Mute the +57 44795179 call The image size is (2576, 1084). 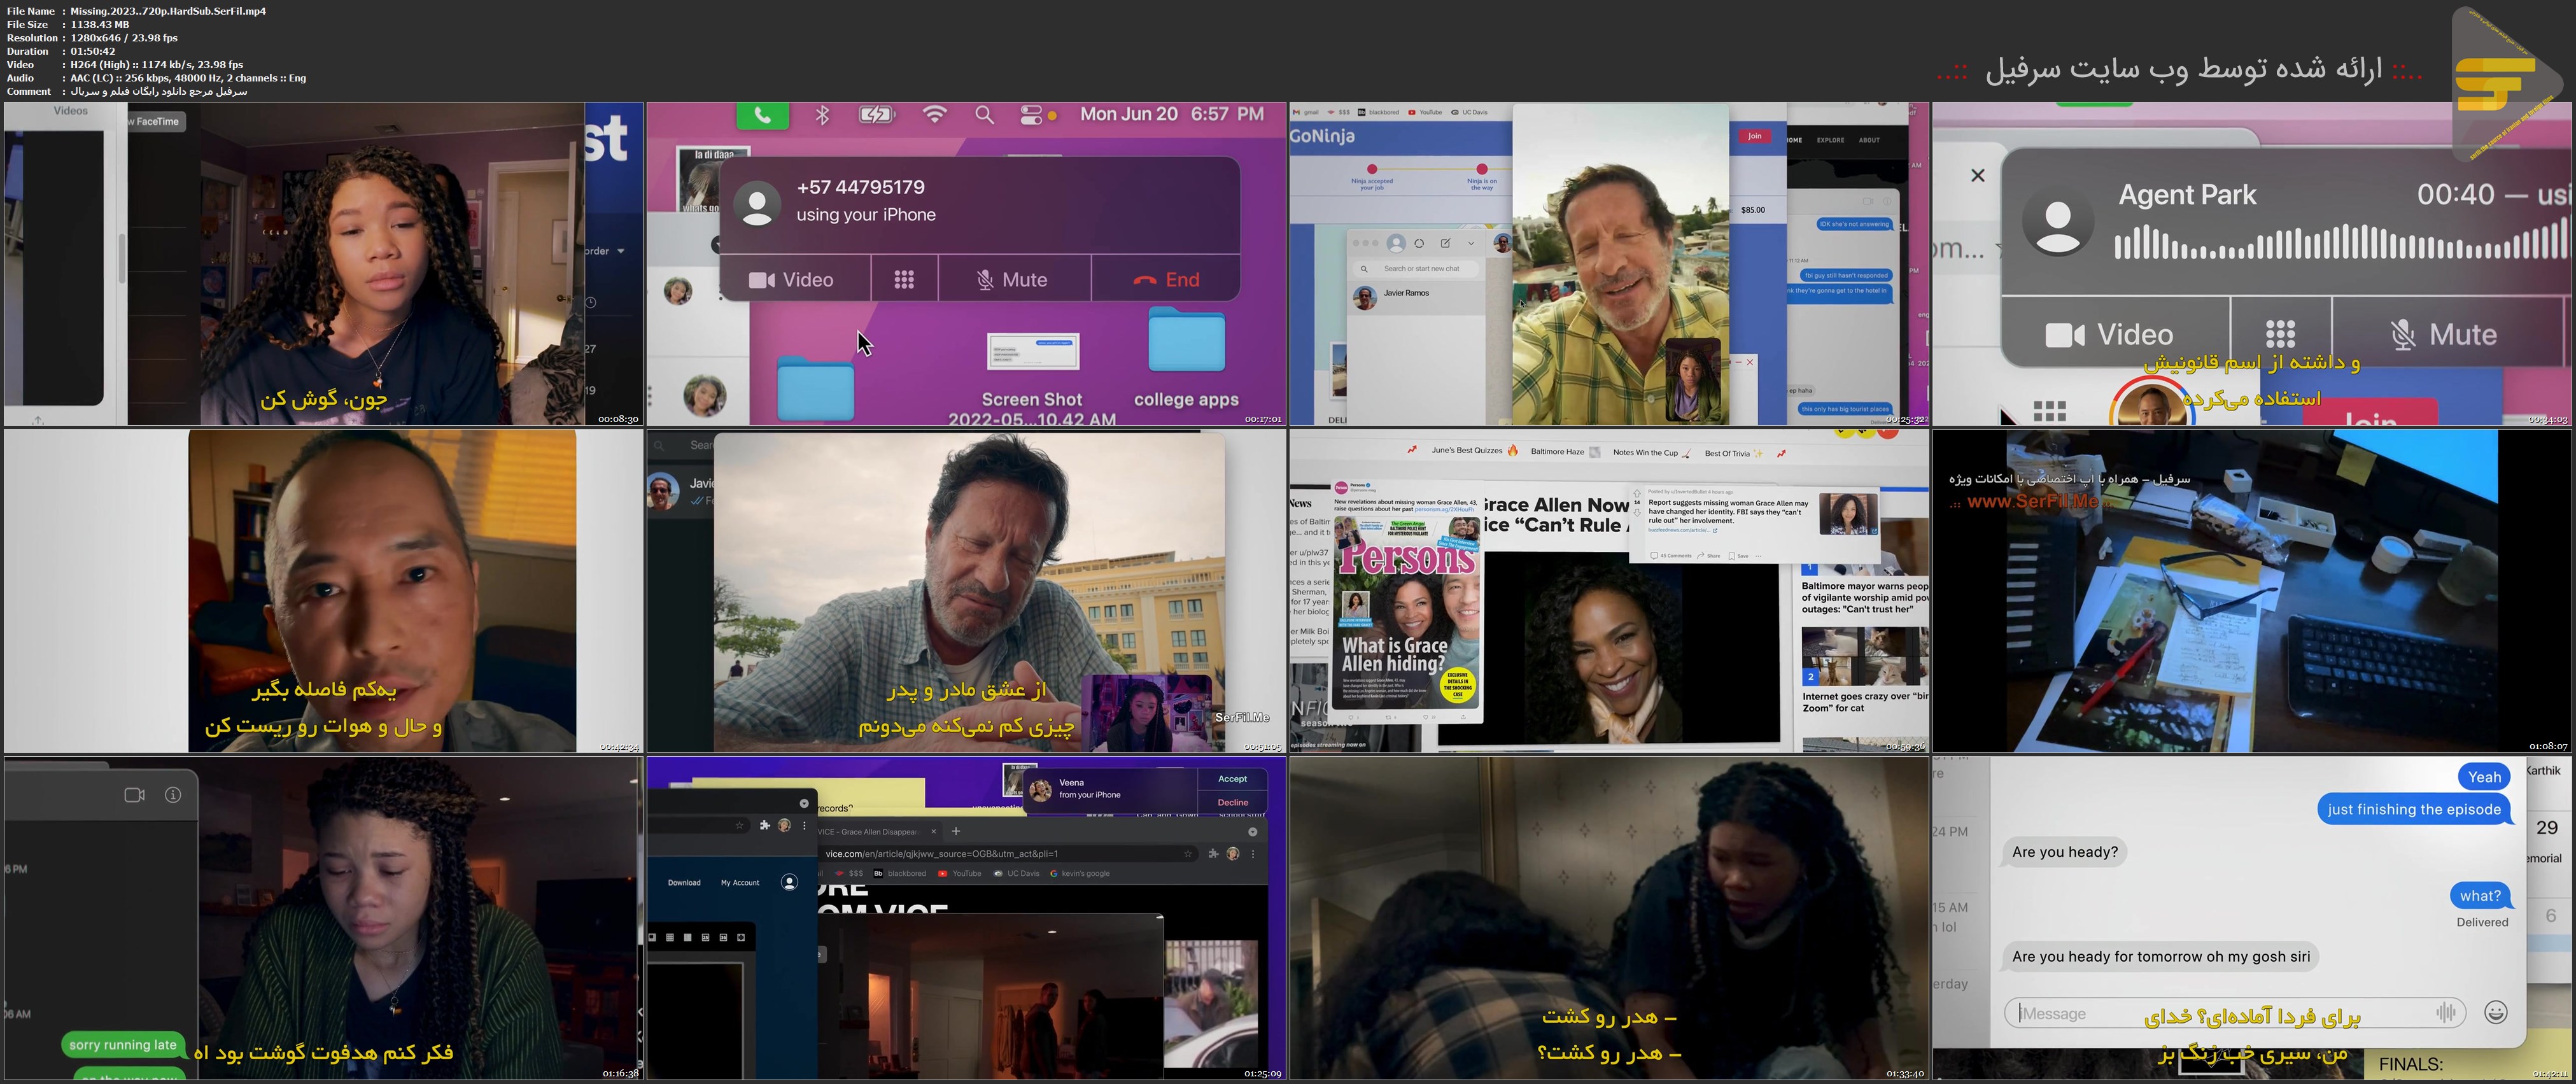point(1012,280)
